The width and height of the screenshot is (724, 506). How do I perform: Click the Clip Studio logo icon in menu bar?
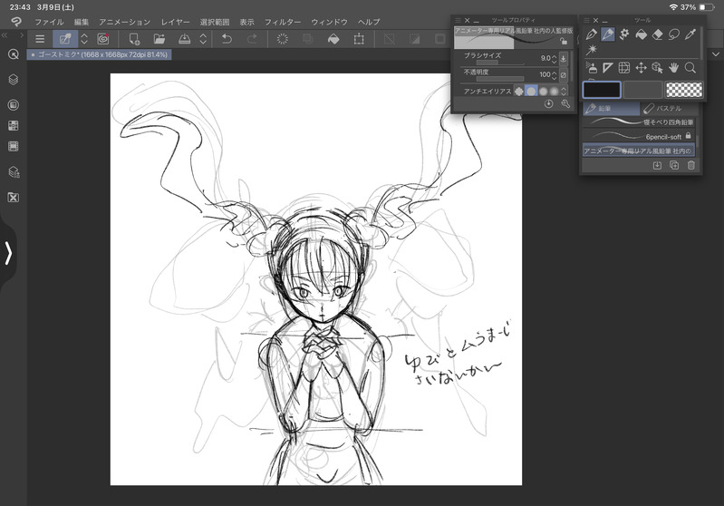16,22
